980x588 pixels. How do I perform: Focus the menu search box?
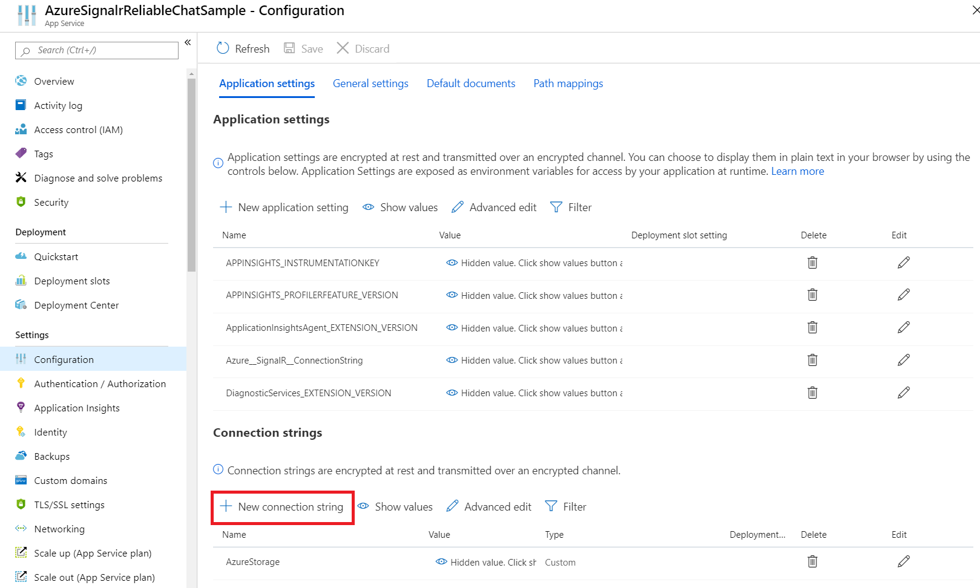pos(97,50)
